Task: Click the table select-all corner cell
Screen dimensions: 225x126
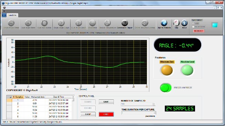Action: pyautogui.click(x=9, y=97)
